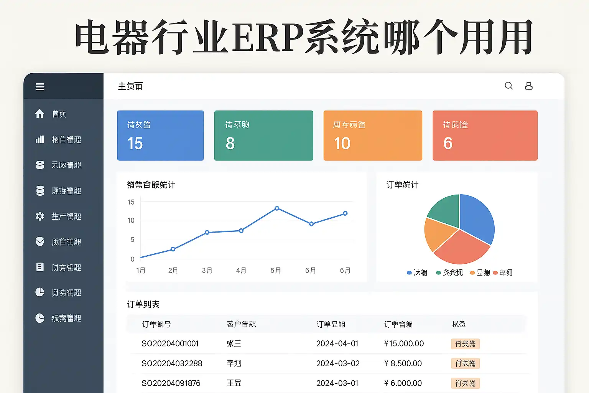Click the green legend dot under pie chart
Screen dimensions: 589x393
[438, 273]
